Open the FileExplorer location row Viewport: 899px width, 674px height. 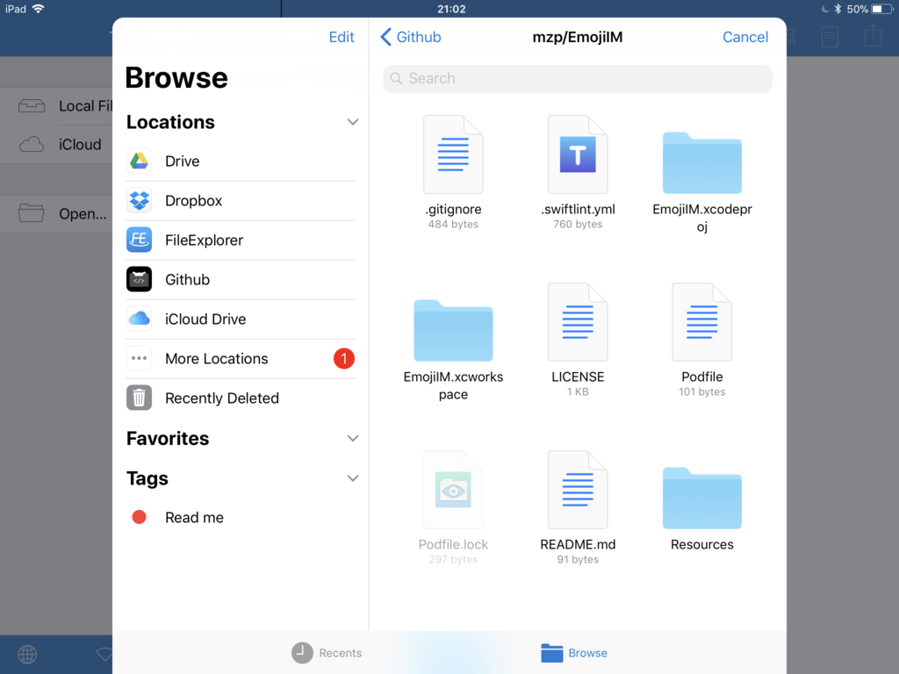tap(241, 240)
